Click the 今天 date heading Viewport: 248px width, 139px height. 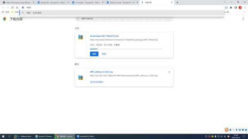77,28
